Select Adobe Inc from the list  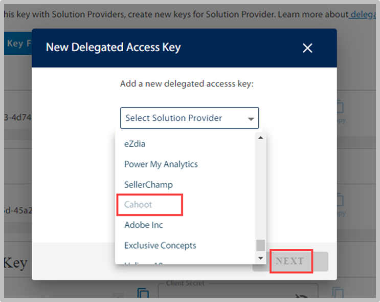[144, 225]
